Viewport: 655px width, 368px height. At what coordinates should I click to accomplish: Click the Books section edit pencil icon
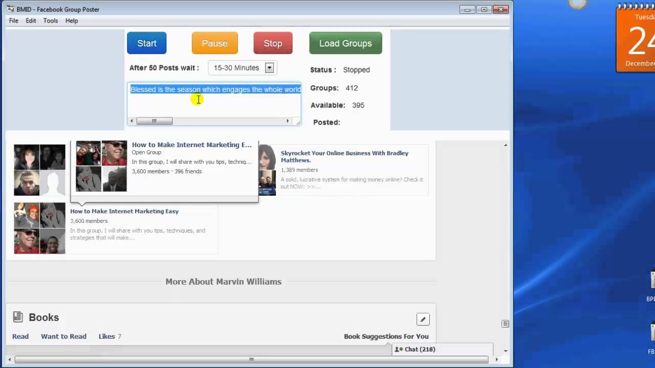423,319
